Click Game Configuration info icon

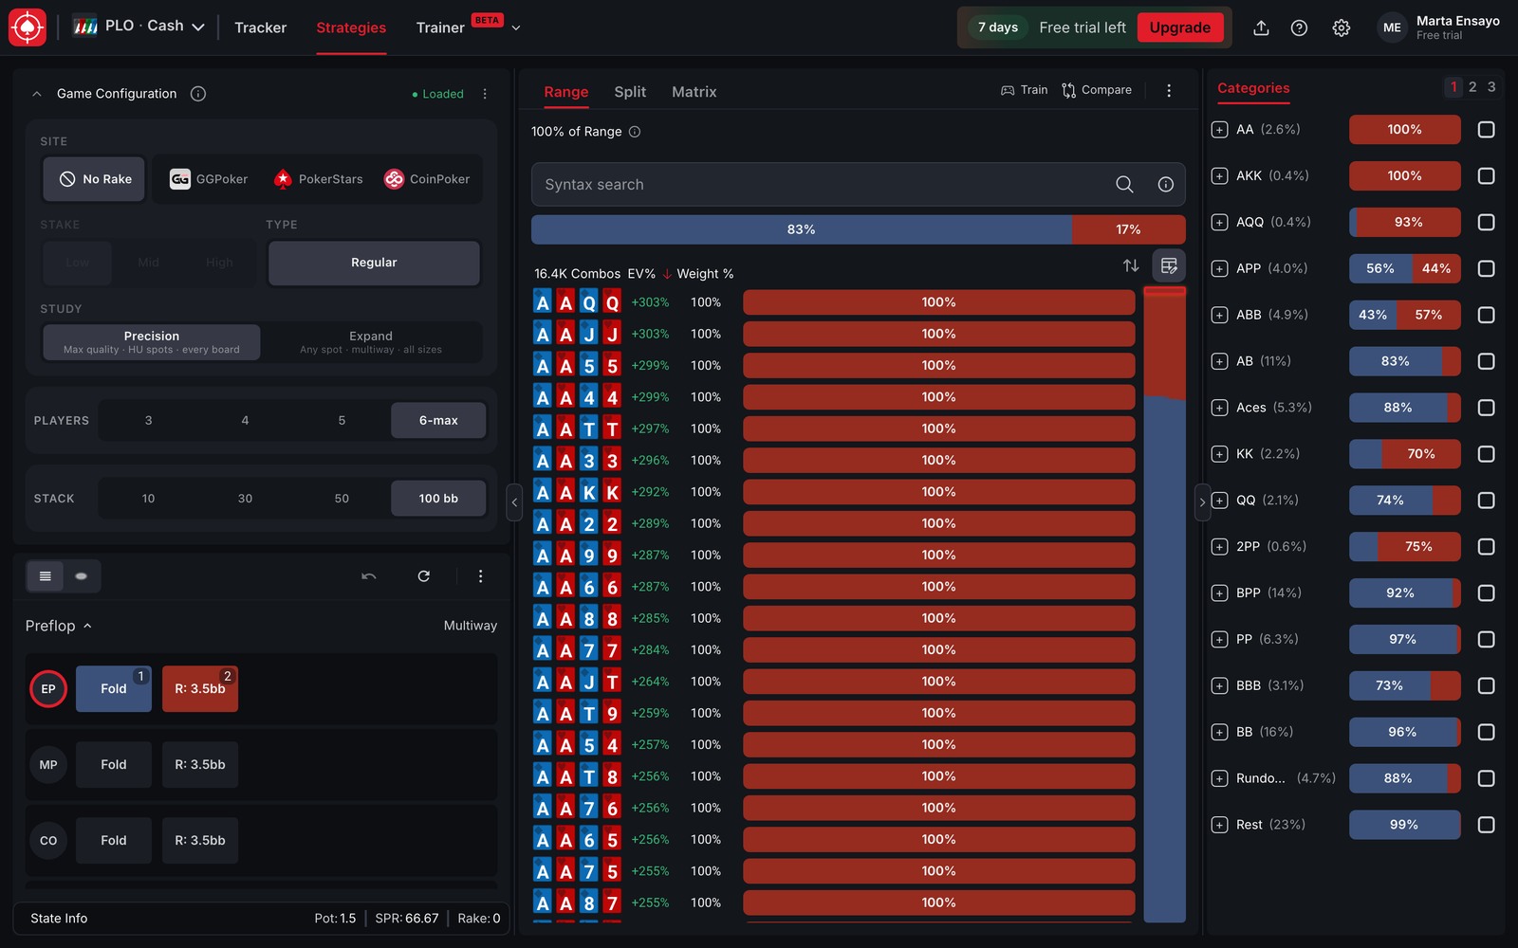pyautogui.click(x=198, y=94)
